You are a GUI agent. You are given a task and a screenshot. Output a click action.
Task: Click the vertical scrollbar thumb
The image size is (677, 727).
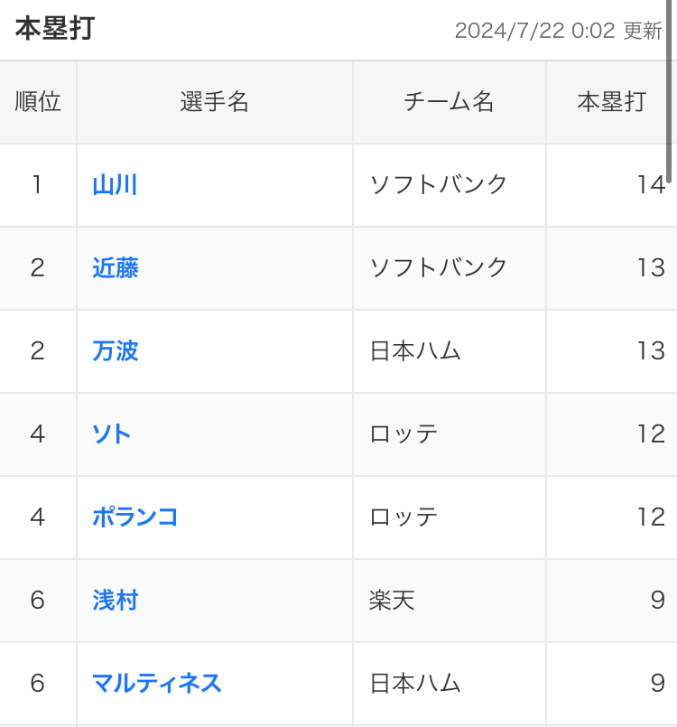coord(669,90)
